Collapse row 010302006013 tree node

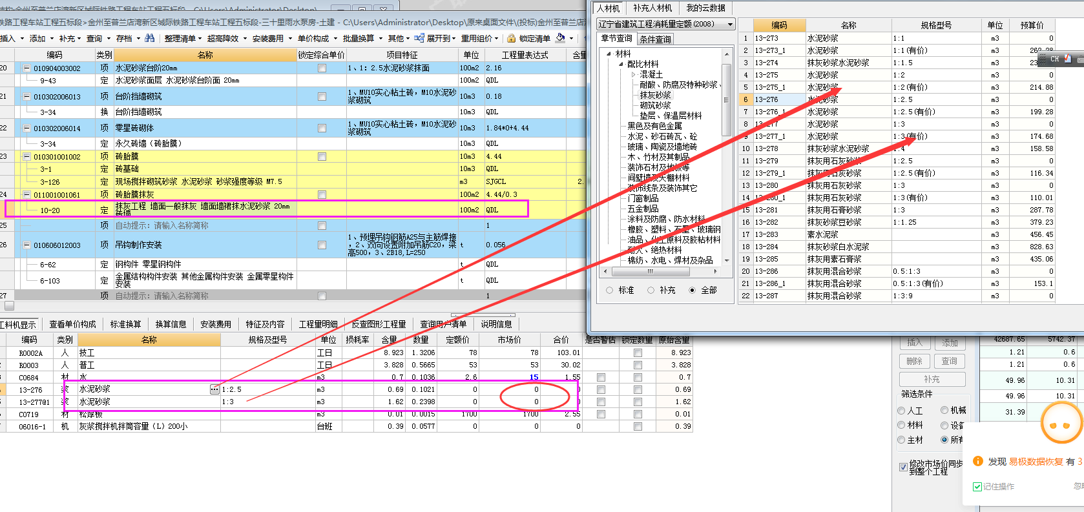(x=27, y=96)
